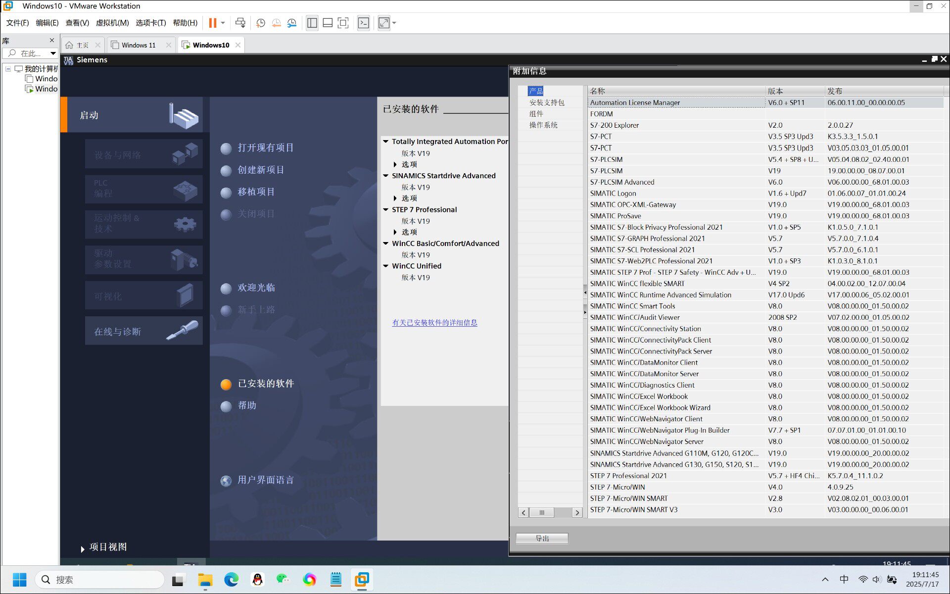The image size is (950, 594).
Task: Collapse the WinCC Unified tree node
Action: pyautogui.click(x=386, y=266)
